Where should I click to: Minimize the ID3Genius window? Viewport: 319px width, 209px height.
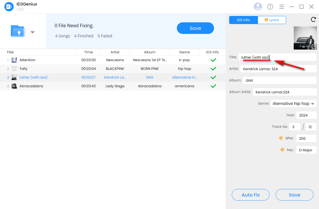(x=292, y=7)
